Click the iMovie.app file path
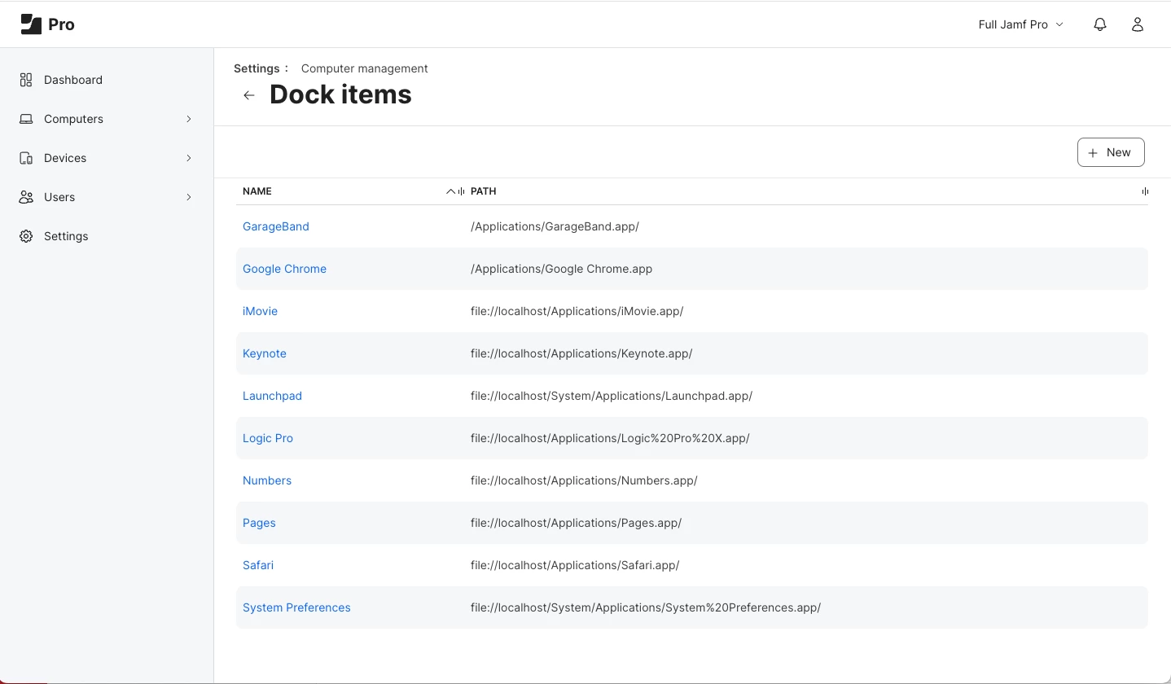 577,311
